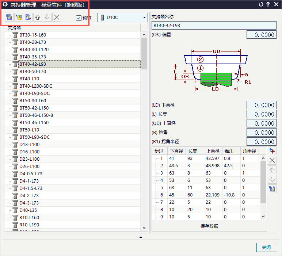The height and width of the screenshot is (256, 282).
Task: Move selected holder down in the list
Action: [x=47, y=18]
